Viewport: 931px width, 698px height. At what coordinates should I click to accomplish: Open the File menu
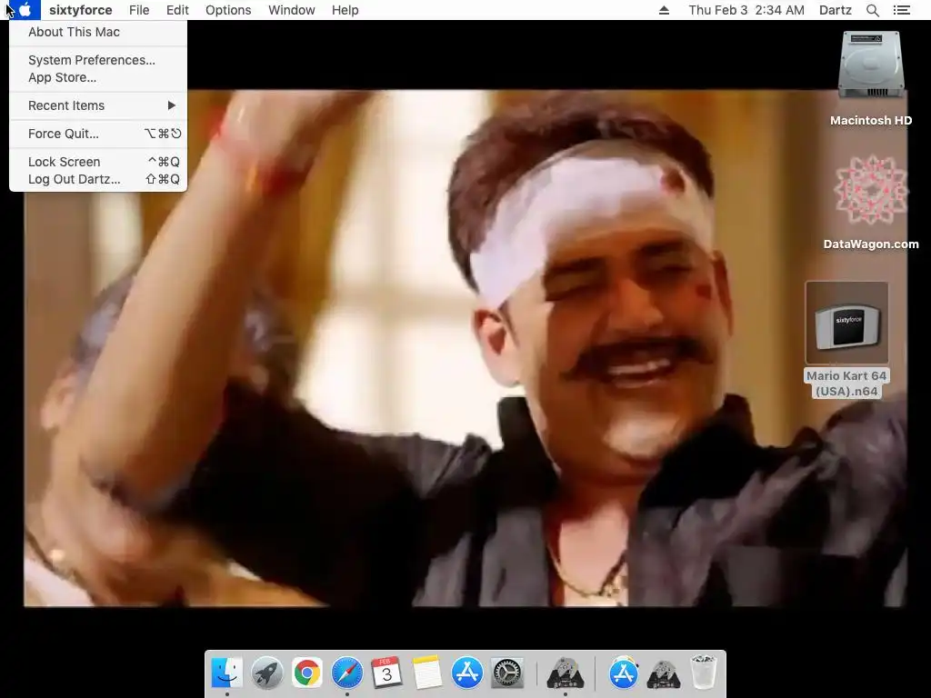(139, 10)
